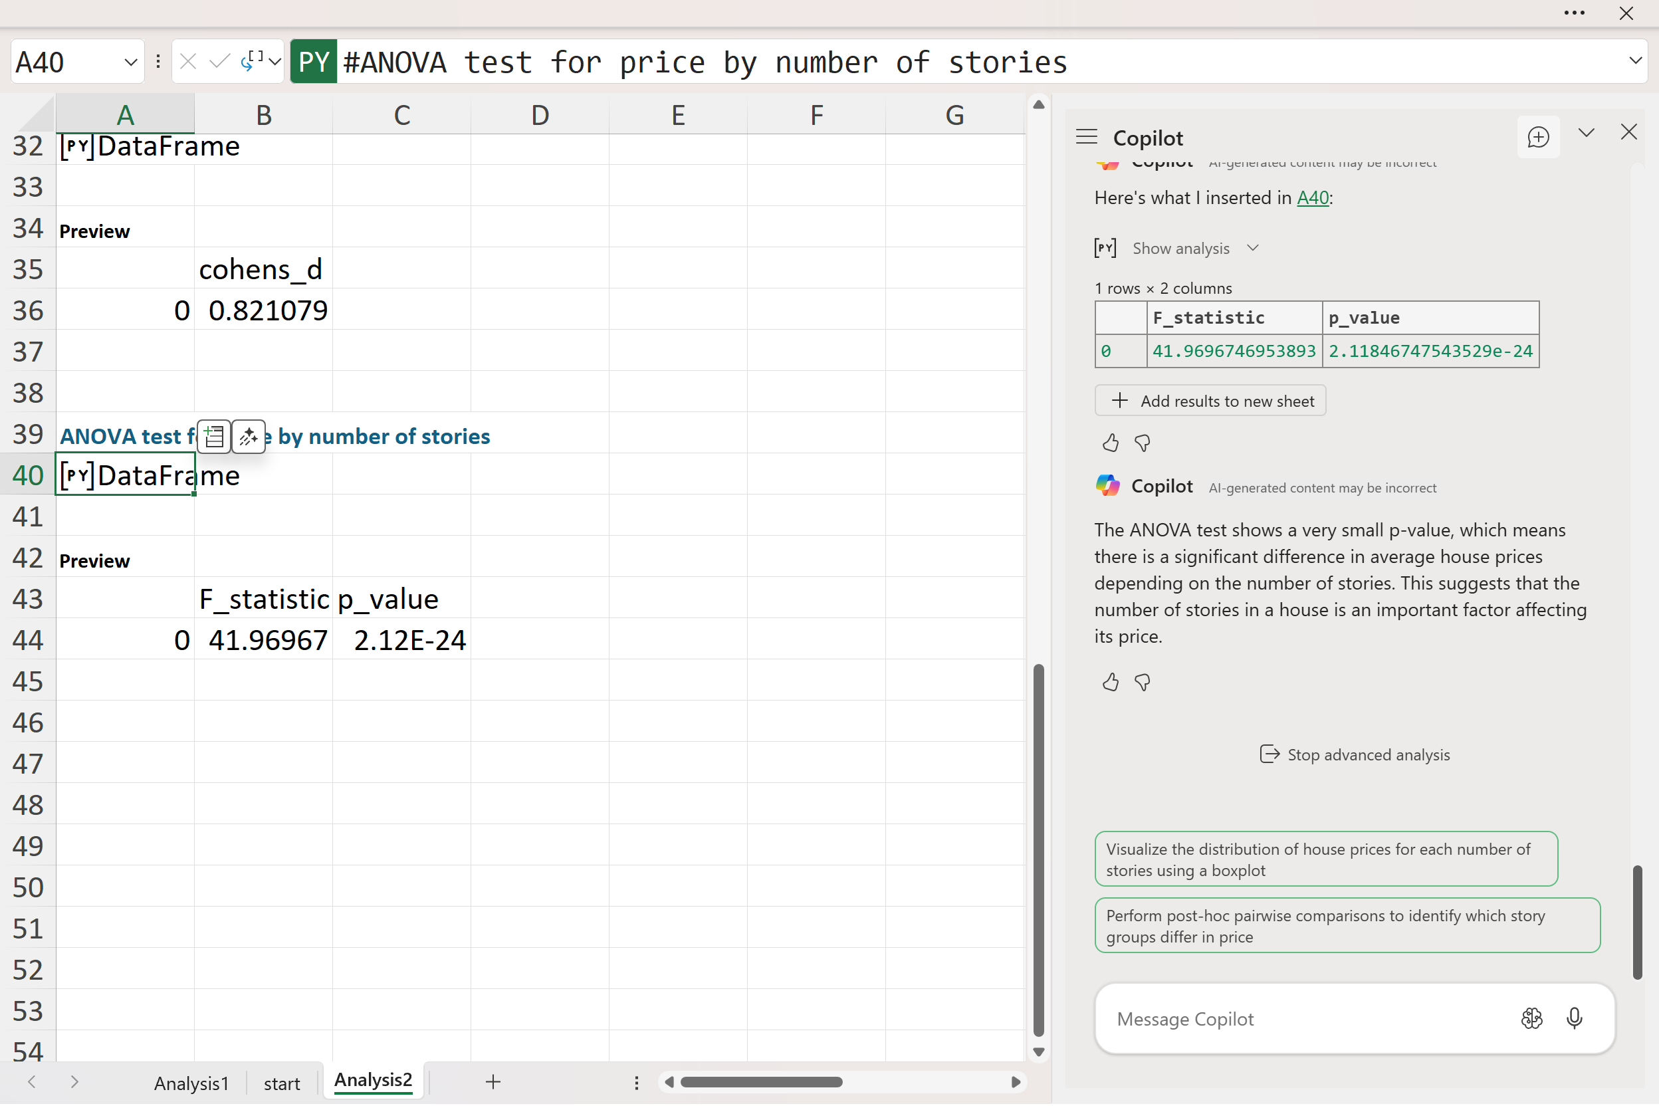The height and width of the screenshot is (1106, 1659).
Task: Thumbs up the ANOVA explanation response
Action: (1110, 682)
